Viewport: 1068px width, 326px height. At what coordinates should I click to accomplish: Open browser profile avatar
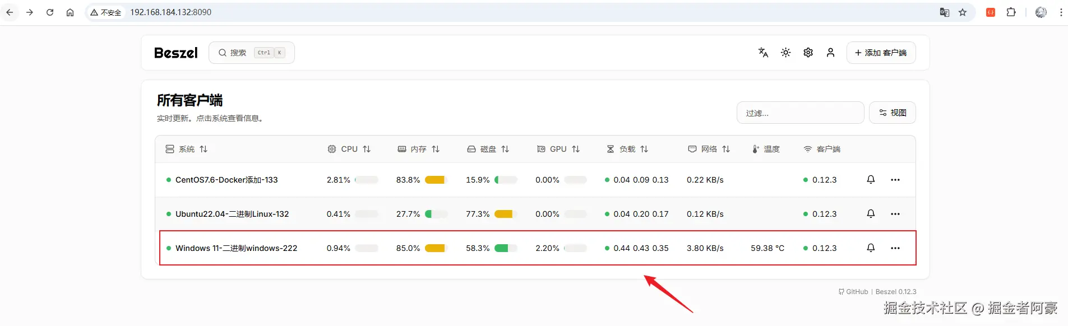(1041, 12)
